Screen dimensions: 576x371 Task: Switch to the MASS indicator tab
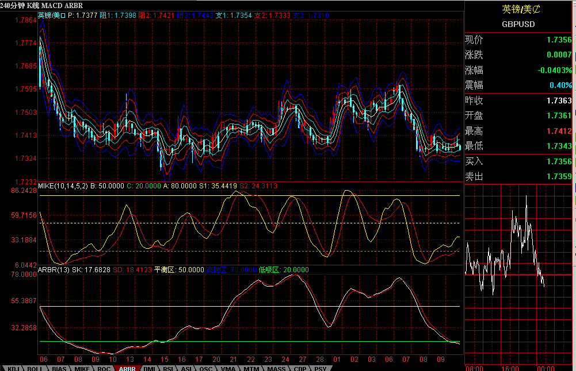[x=276, y=369]
